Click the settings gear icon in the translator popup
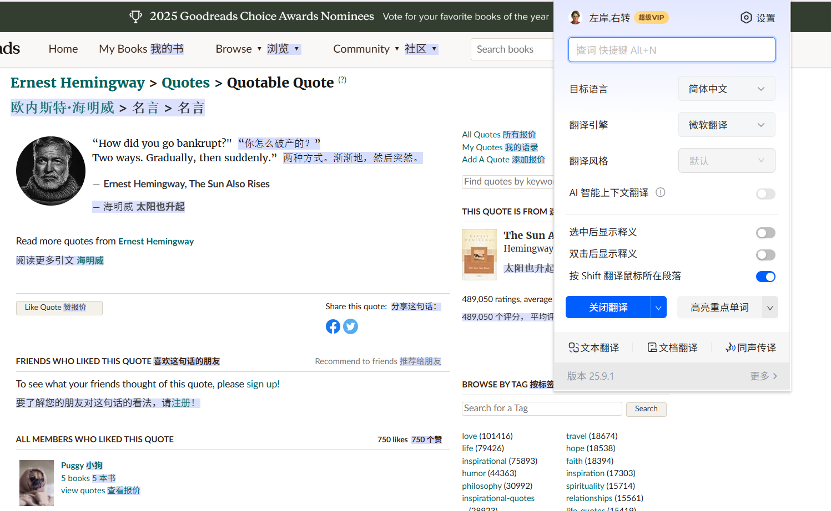The width and height of the screenshot is (831, 511). 746,18
